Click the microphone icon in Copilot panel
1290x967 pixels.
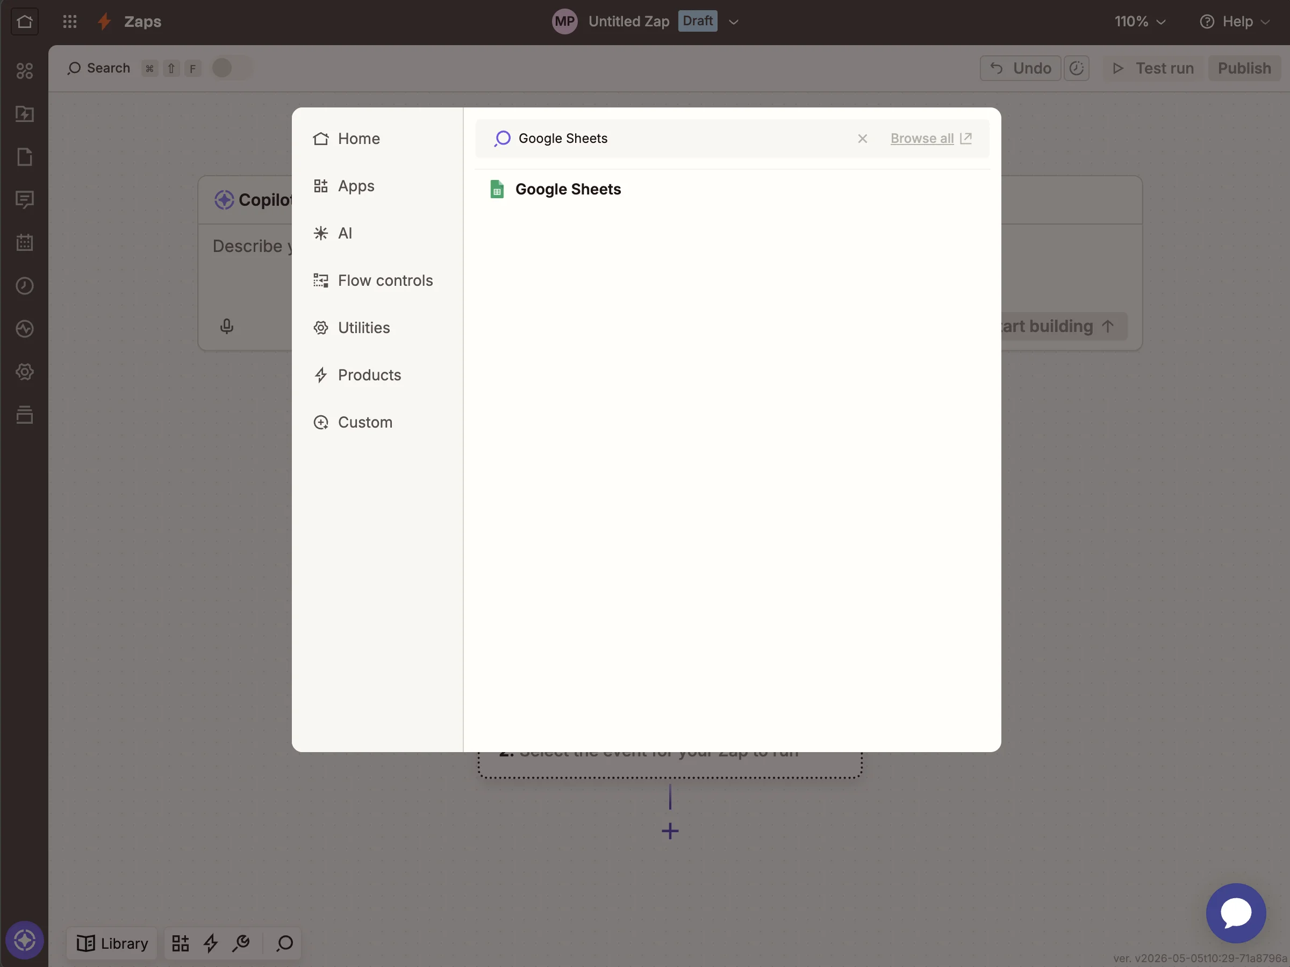click(227, 326)
